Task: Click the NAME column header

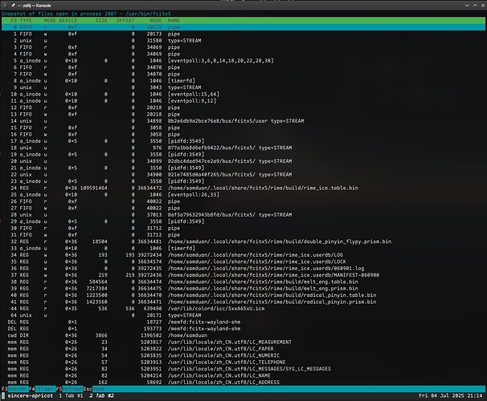Action: [174, 21]
